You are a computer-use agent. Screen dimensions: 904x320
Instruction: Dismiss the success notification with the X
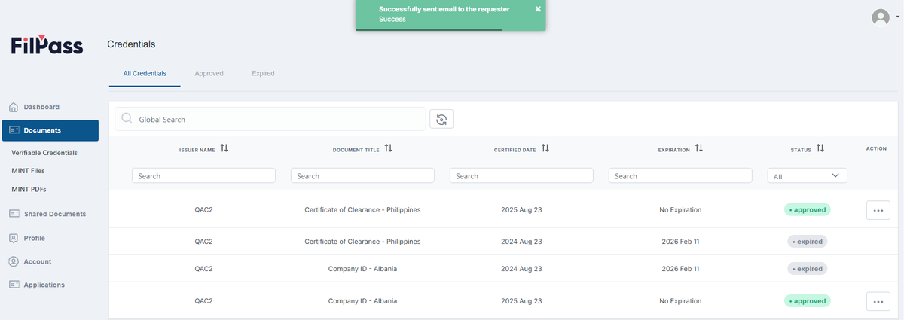coord(538,9)
